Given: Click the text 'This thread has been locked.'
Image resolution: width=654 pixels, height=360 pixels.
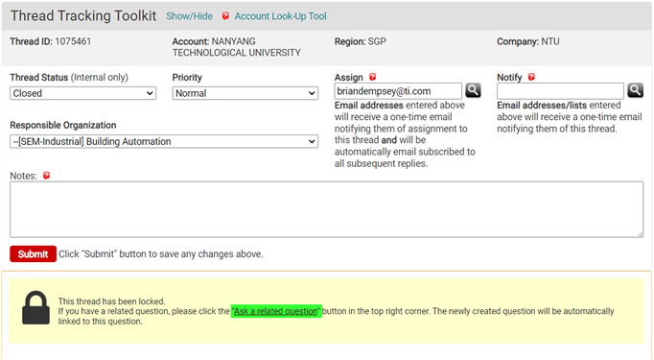Looking at the screenshot, I should [112, 301].
